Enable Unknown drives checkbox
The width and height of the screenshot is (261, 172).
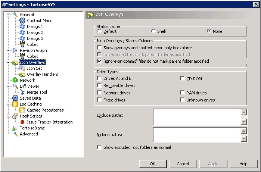pos(182,100)
